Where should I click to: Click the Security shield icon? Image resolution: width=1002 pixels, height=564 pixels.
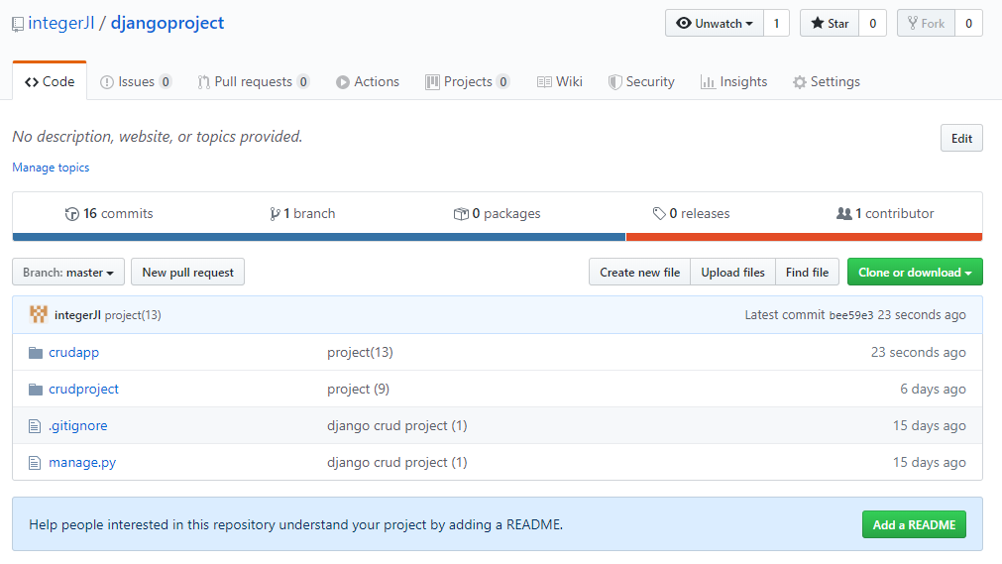point(614,82)
